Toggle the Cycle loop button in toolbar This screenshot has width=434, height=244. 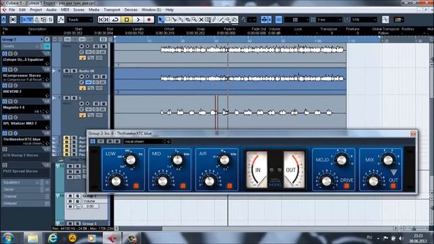115,20
